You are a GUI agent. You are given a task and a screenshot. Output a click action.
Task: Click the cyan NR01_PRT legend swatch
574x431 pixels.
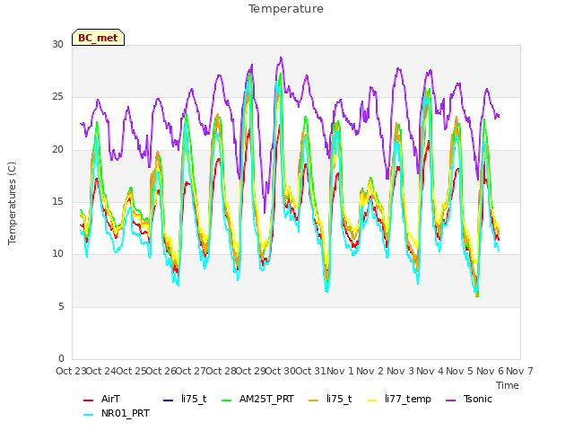click(x=88, y=414)
